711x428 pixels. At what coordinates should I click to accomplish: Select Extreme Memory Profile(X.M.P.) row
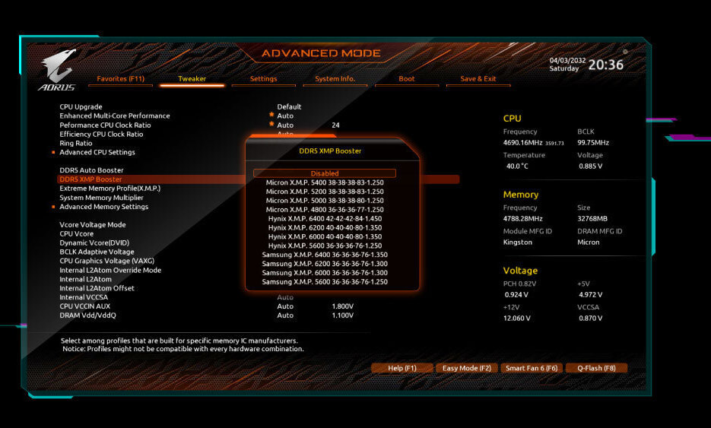(x=110, y=189)
